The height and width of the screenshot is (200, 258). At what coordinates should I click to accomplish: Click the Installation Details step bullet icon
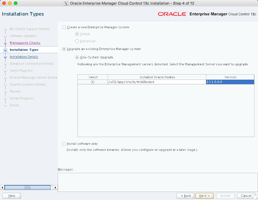tap(5, 57)
